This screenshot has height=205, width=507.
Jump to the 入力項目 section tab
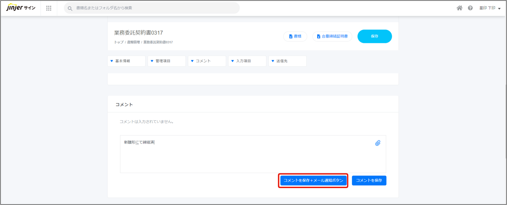247,61
